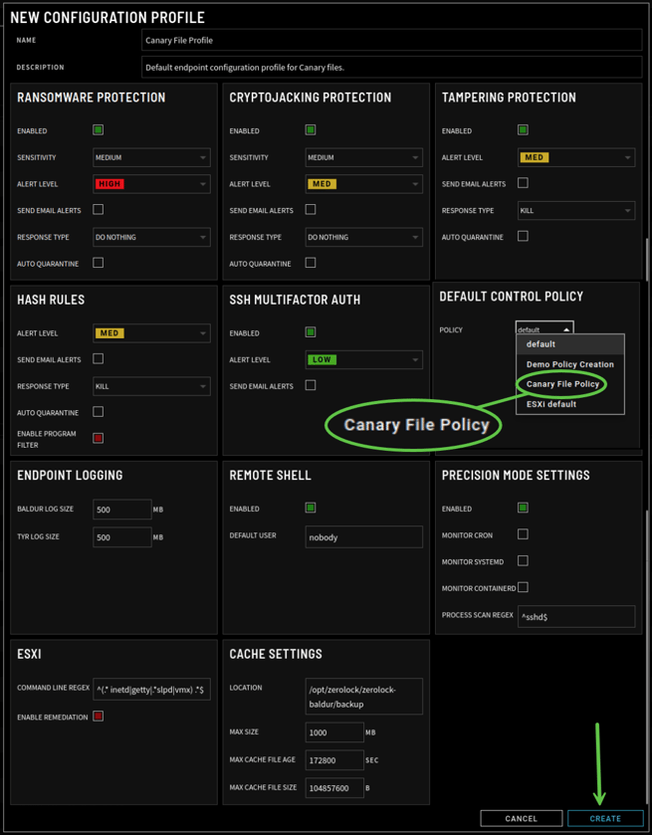
Task: Click the Create button
Action: coord(605,818)
